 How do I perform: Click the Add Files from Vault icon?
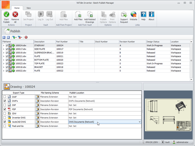(78, 14)
